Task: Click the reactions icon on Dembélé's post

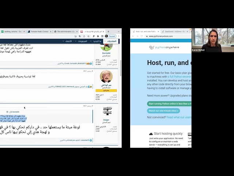Action: point(89,63)
